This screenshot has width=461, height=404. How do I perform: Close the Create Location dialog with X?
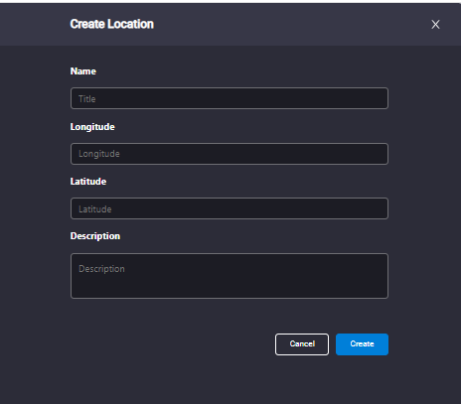pos(435,24)
